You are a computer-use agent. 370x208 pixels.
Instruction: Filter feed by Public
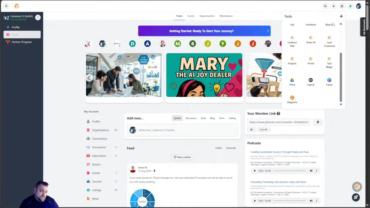point(219,148)
